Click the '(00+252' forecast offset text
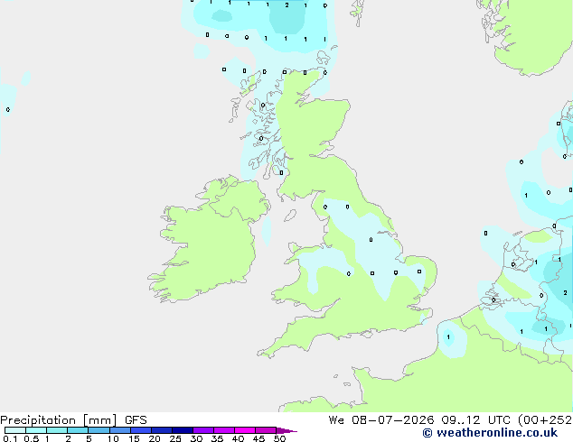Image resolution: width=573 pixels, height=442 pixels. point(544,420)
